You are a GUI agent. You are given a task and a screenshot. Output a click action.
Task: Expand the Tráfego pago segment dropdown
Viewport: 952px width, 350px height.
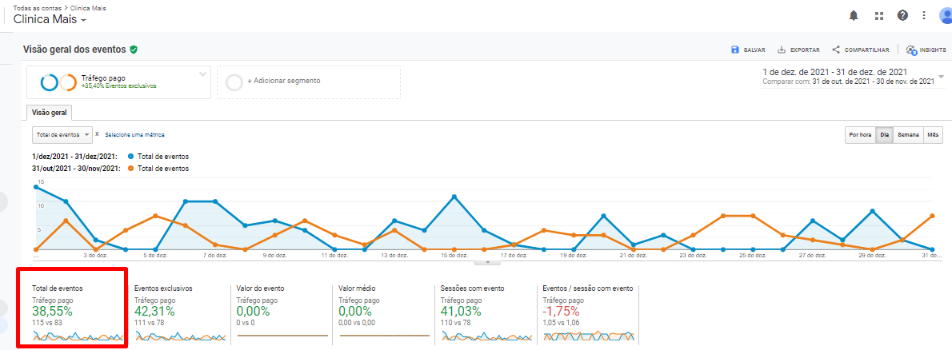coord(202,74)
